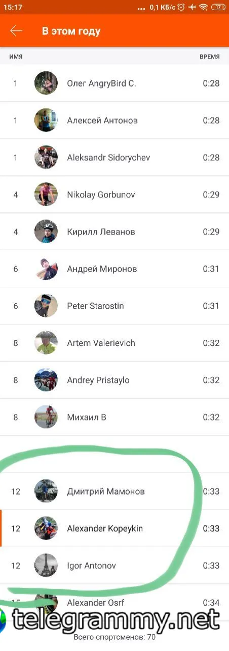Image resolution: width=229 pixels, height=651 pixels.
Task: Select the Artem Valerievich leaderboard entry
Action: click(x=114, y=343)
